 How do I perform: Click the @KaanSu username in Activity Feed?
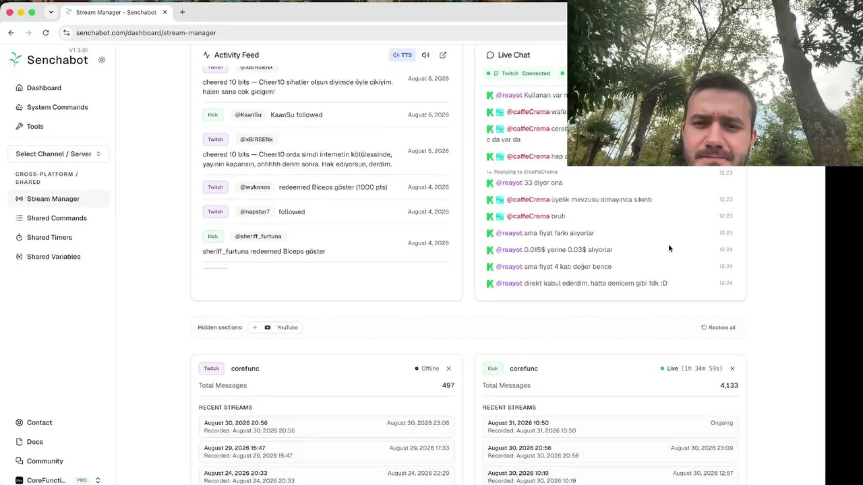tap(248, 115)
